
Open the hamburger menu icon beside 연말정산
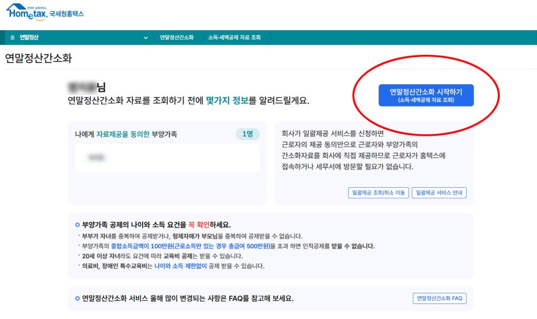coord(13,38)
